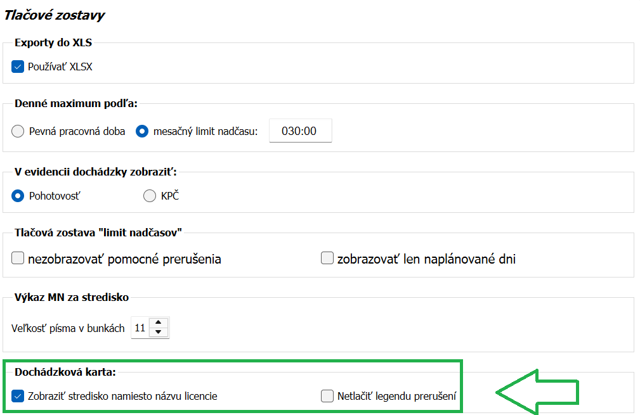Click the 030:00 overtime limit input field
Viewport: 640px width, 415px height.
[300, 131]
